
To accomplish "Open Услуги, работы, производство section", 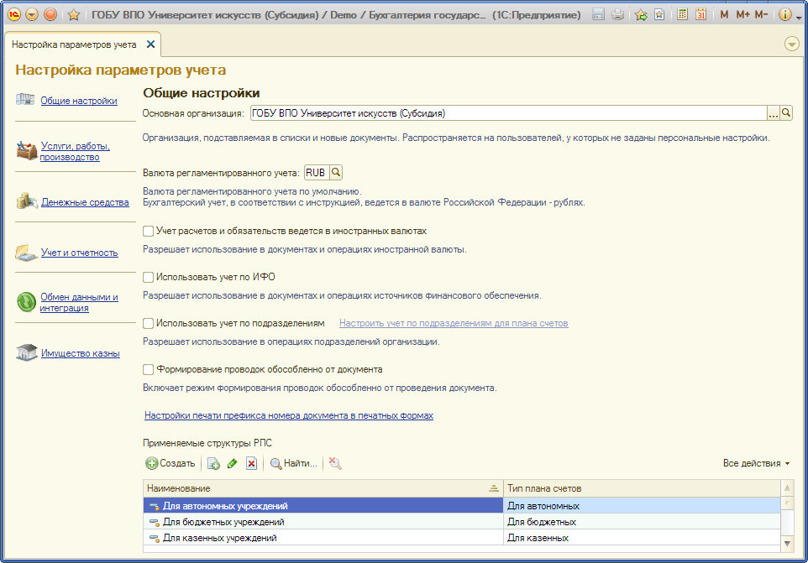I will coord(75,151).
